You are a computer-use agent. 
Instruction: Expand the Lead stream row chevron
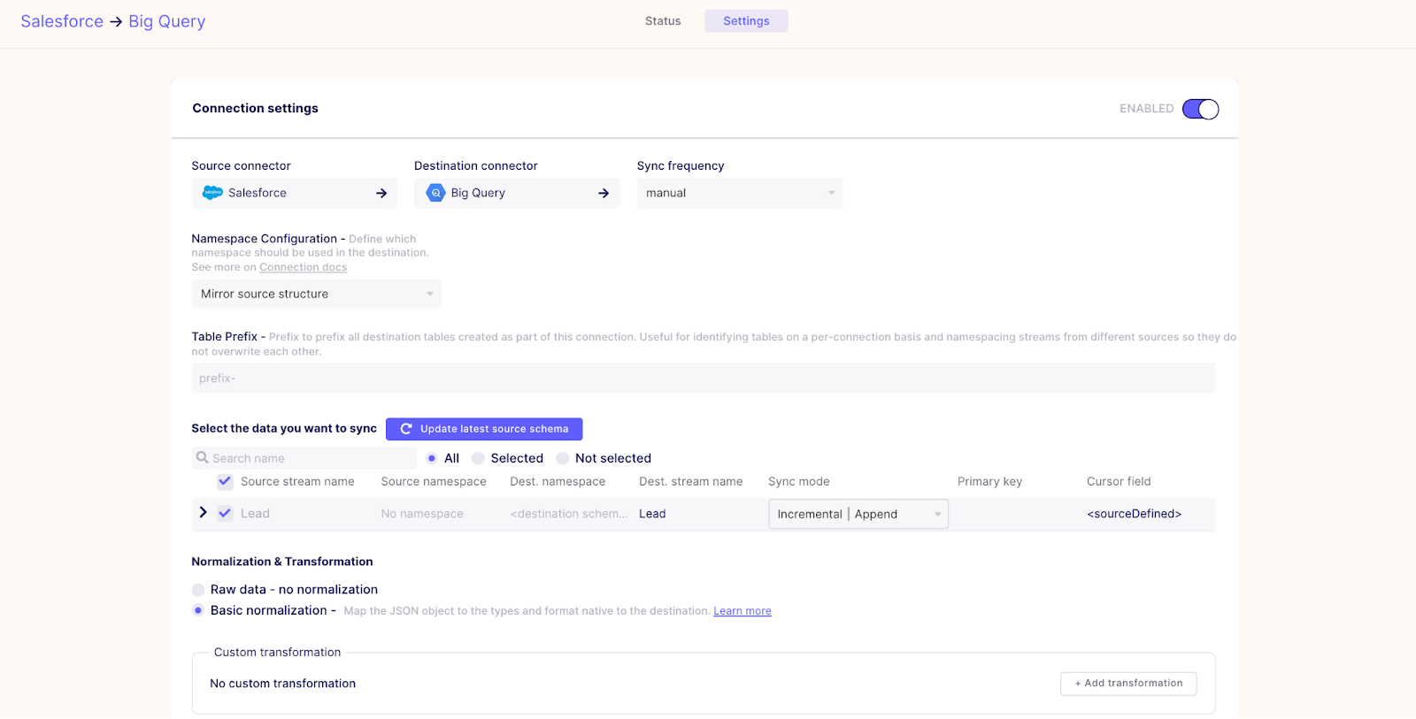[x=203, y=512]
